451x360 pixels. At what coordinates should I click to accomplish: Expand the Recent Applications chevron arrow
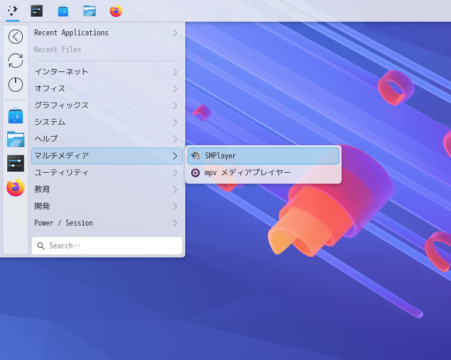click(x=175, y=33)
